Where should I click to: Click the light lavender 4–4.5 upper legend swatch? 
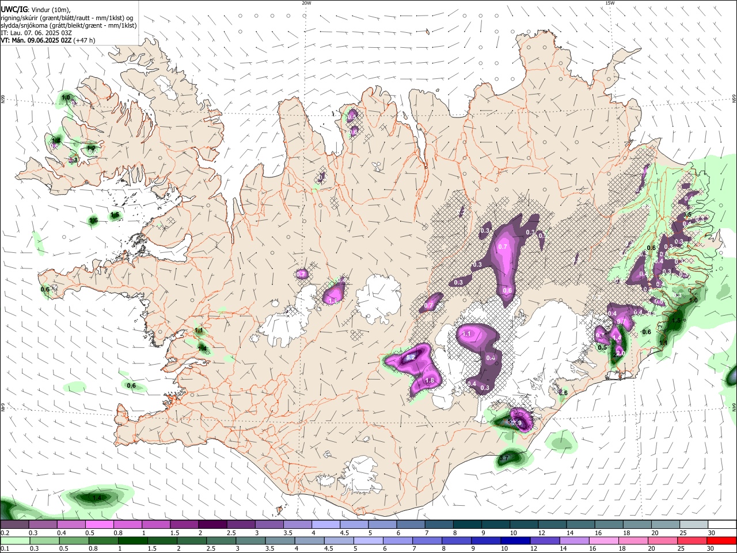point(326,524)
